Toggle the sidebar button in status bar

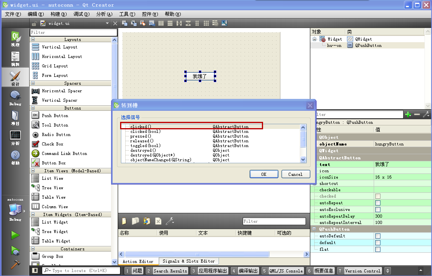(x=35, y=270)
